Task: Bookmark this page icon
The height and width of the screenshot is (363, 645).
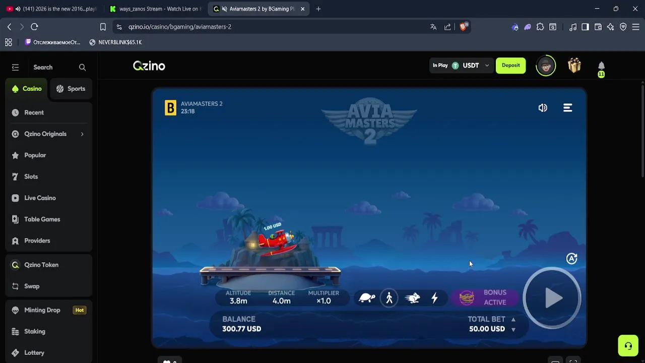Action: [x=103, y=27]
